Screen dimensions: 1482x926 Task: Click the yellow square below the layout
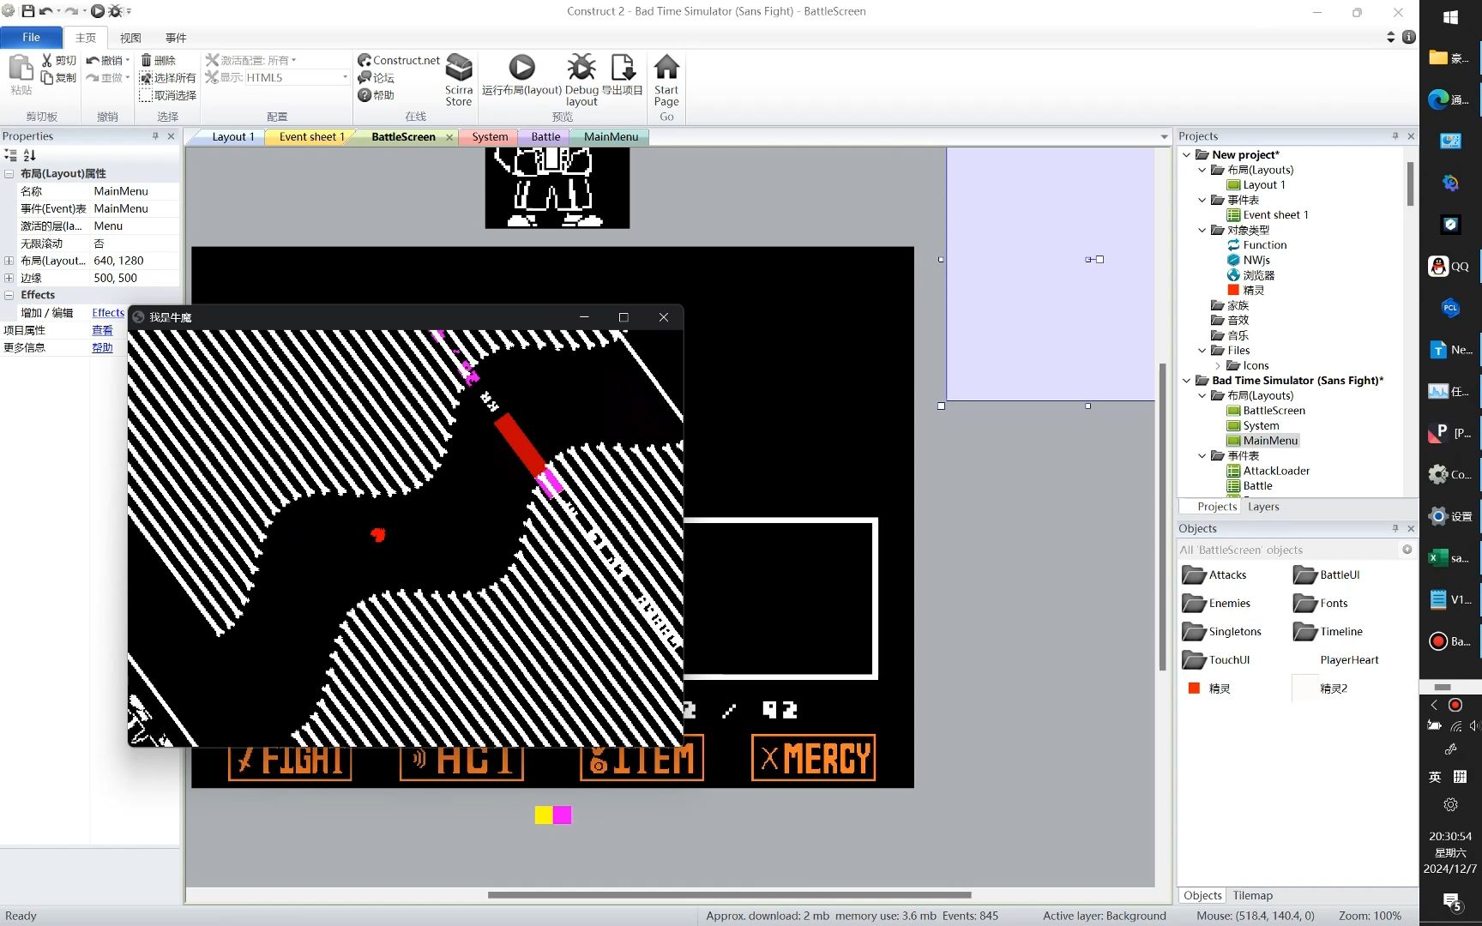pos(544,815)
